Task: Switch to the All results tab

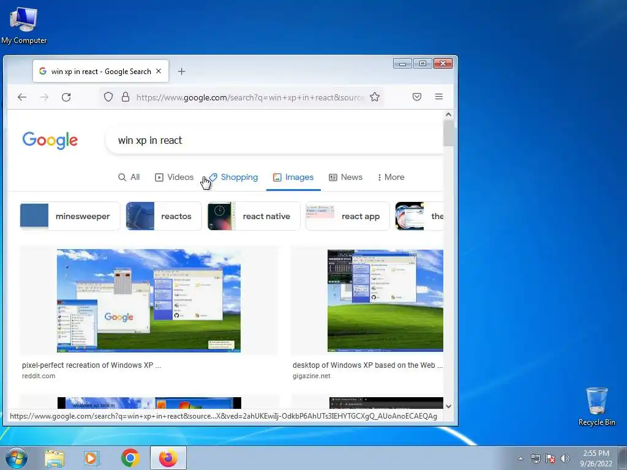Action: [x=129, y=177]
